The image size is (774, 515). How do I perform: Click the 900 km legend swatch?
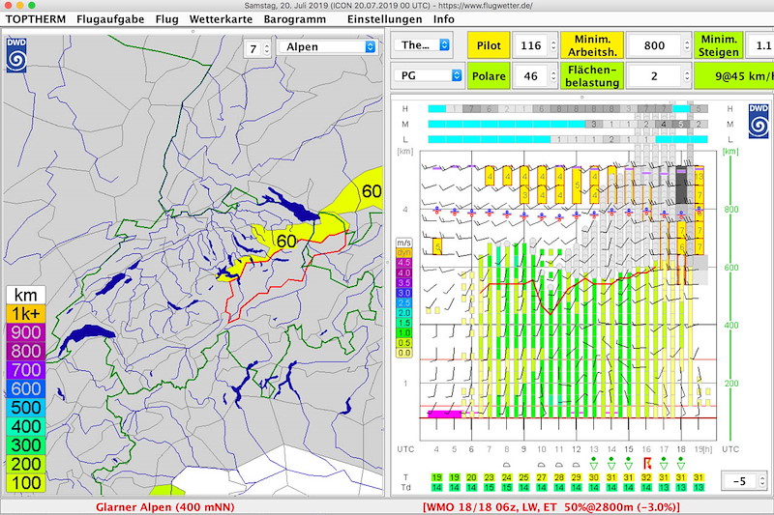click(26, 332)
